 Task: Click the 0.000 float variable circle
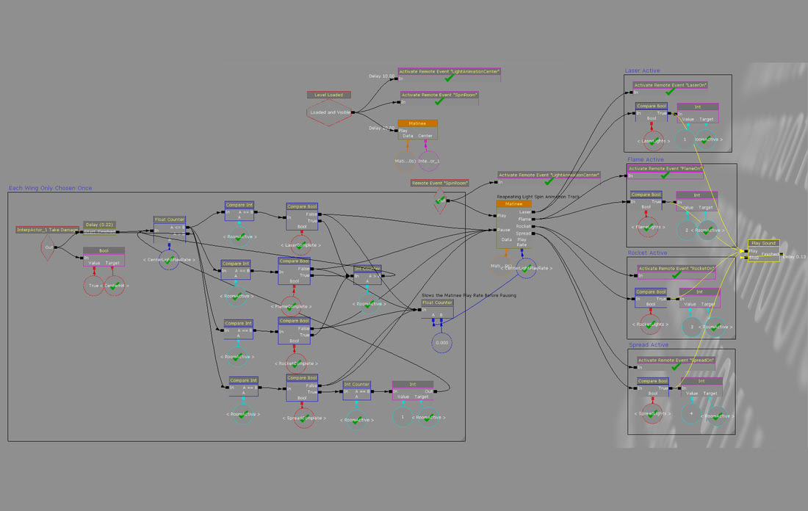click(x=441, y=343)
